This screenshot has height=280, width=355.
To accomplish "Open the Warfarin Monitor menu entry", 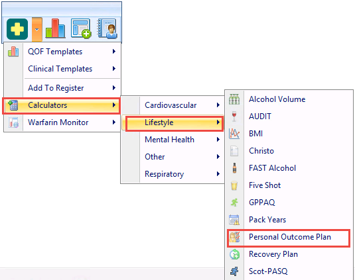I will tap(62, 122).
